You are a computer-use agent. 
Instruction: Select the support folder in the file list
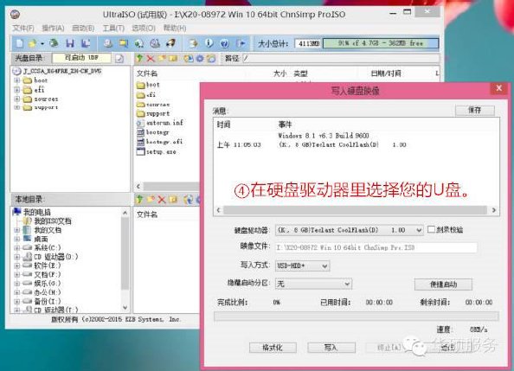[x=153, y=114]
